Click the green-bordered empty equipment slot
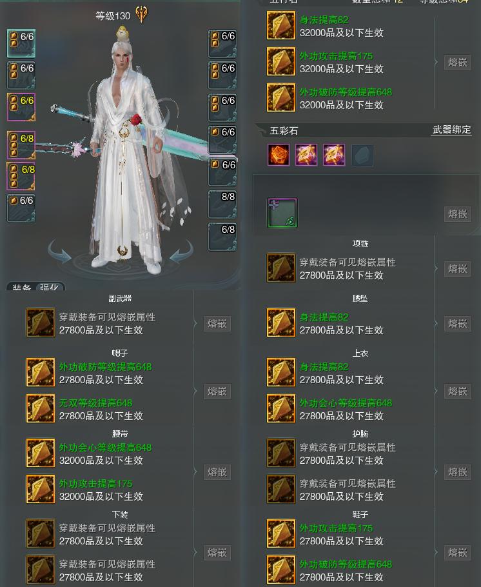Image resolution: width=481 pixels, height=587 pixels. coord(282,213)
